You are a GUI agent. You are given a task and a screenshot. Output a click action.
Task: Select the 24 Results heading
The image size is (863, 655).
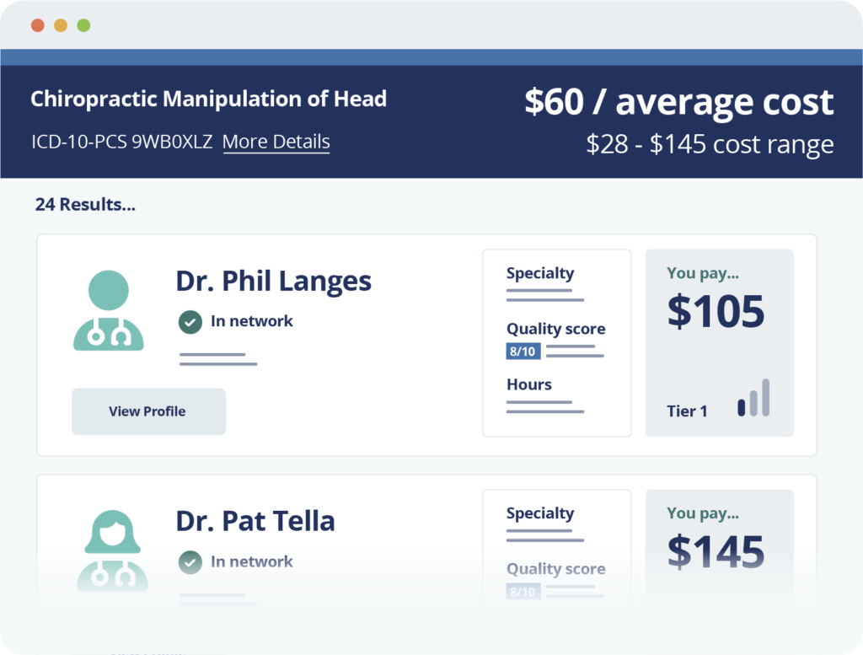pyautogui.click(x=84, y=205)
